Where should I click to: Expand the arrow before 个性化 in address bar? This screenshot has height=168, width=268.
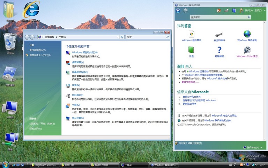point(57,37)
